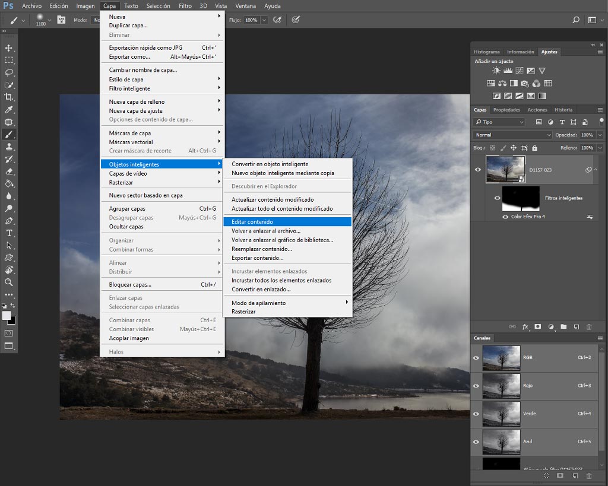Screen dimensions: 608x486
Task: Click the foreground color swatch
Action: [x=6, y=315]
